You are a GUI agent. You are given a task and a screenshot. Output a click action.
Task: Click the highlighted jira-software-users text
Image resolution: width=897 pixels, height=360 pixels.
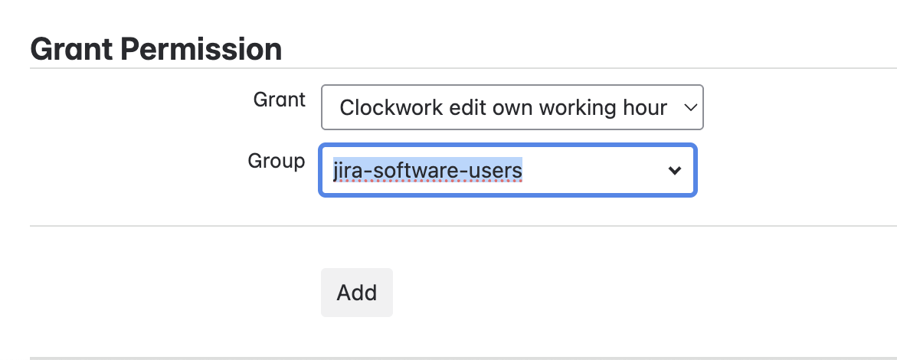click(427, 170)
